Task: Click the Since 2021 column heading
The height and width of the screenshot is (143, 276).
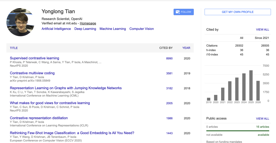Action: click(x=262, y=38)
